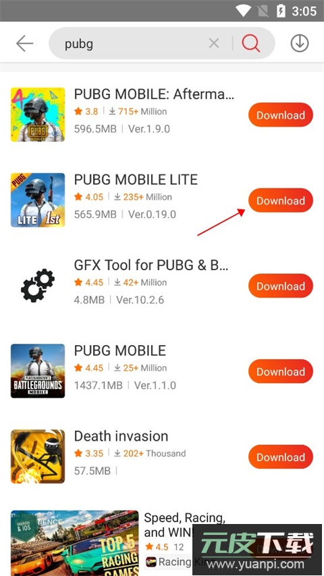Download PUBG MOBILE LITE
324x576 pixels.
point(281,201)
